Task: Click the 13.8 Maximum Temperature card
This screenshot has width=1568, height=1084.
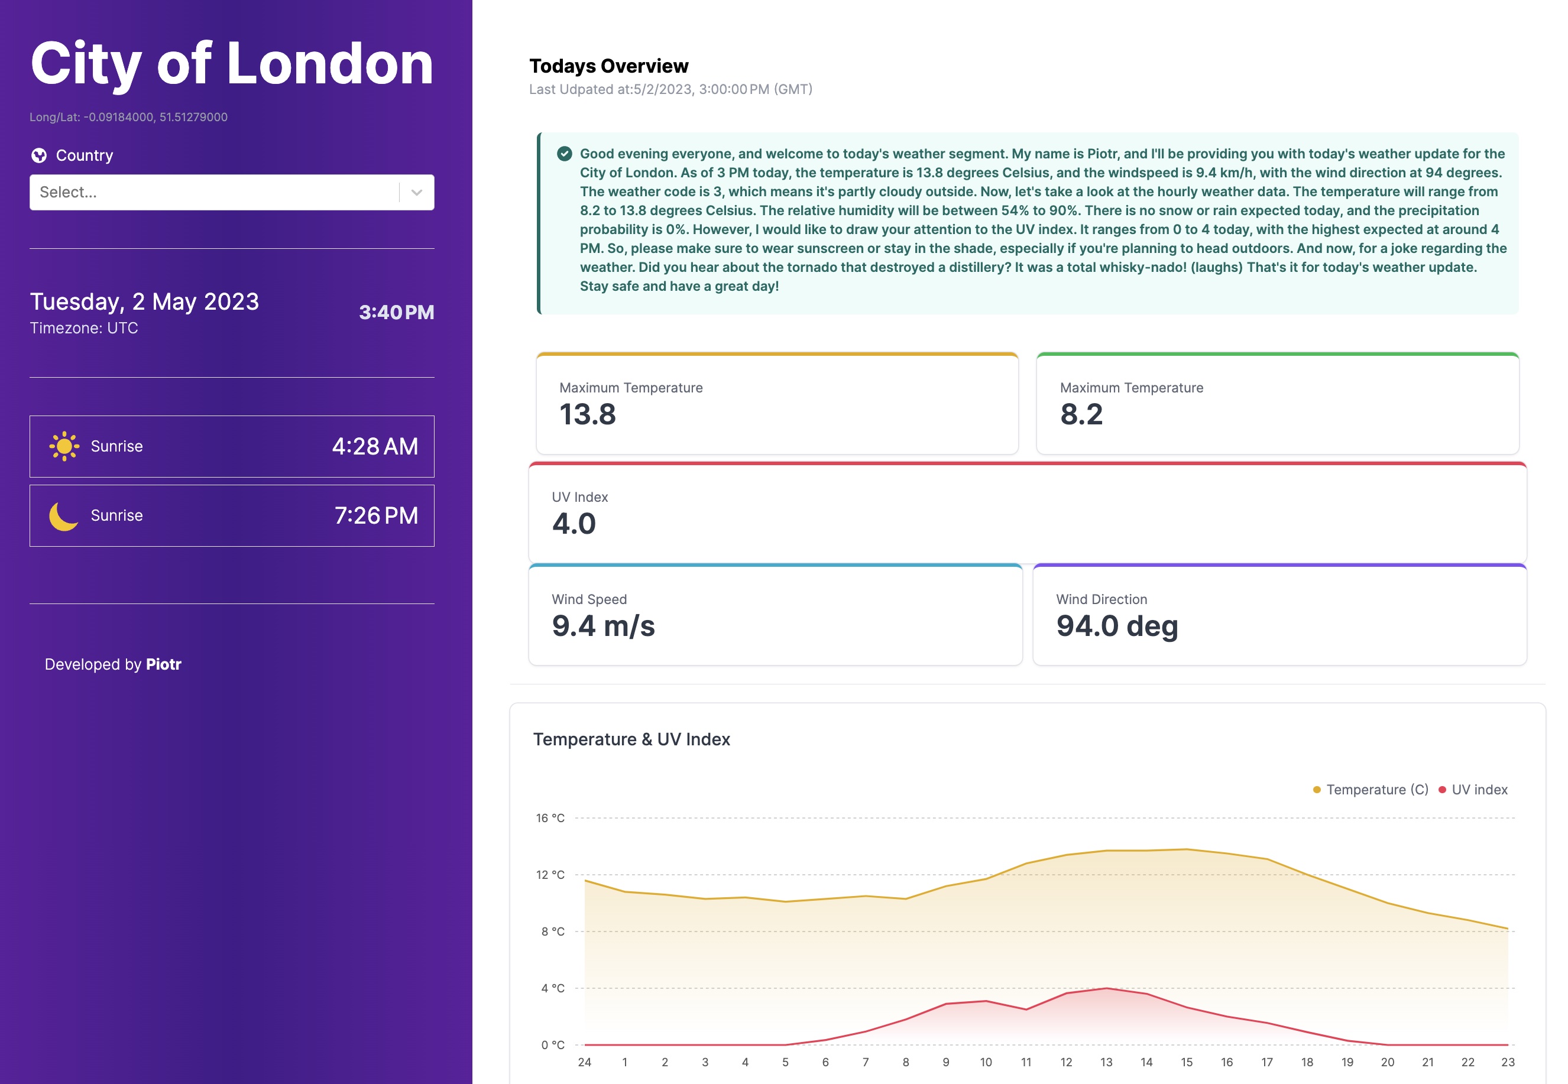Action: point(776,404)
